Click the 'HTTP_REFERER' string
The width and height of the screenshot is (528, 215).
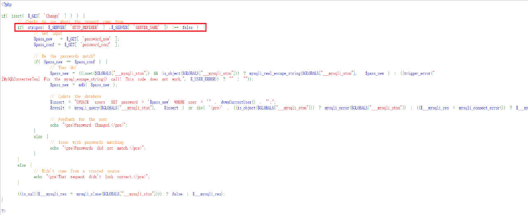pyautogui.click(x=85, y=27)
